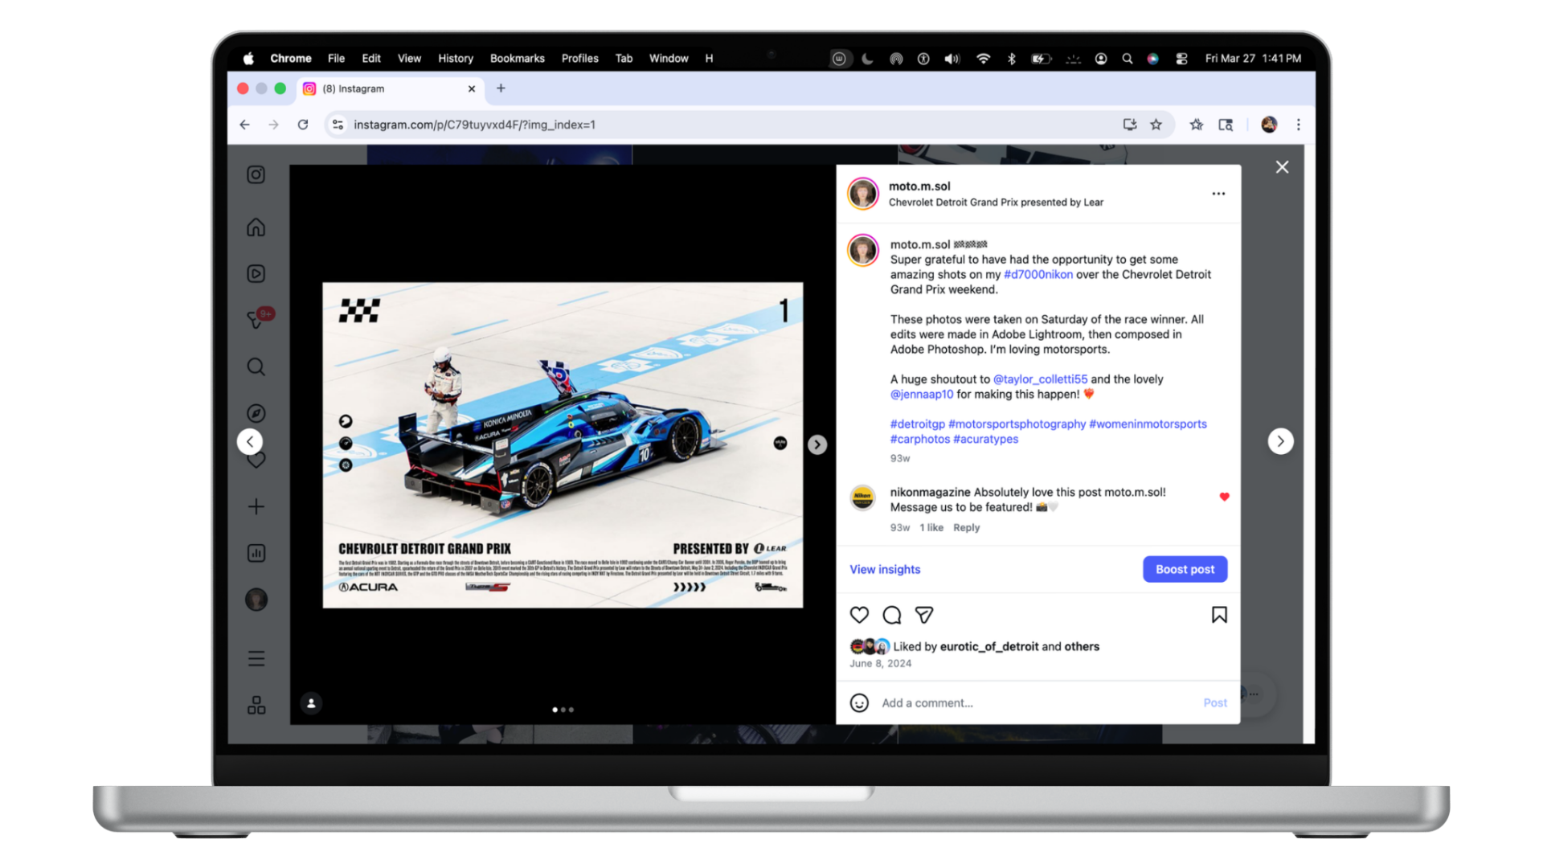1543x868 pixels.
Task: Click the comment bubble icon
Action: (x=892, y=615)
